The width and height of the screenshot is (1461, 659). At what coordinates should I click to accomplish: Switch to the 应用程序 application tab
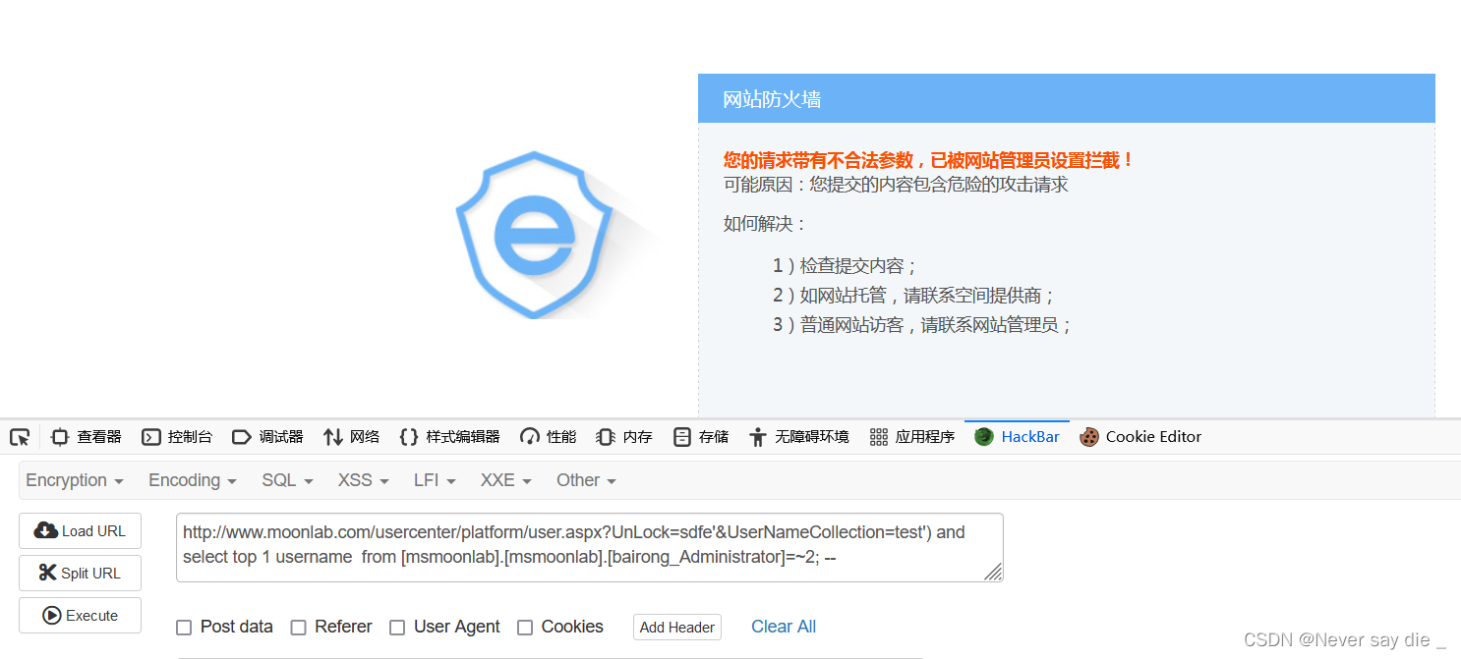912,437
